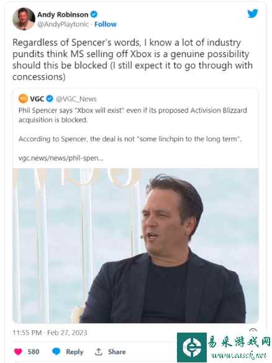Open the 11:55 PM Feb 27, 2023 timestamp

(x=50, y=333)
